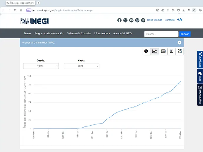Open the Contacto link
The image size is (203, 152).
pos(169,20)
